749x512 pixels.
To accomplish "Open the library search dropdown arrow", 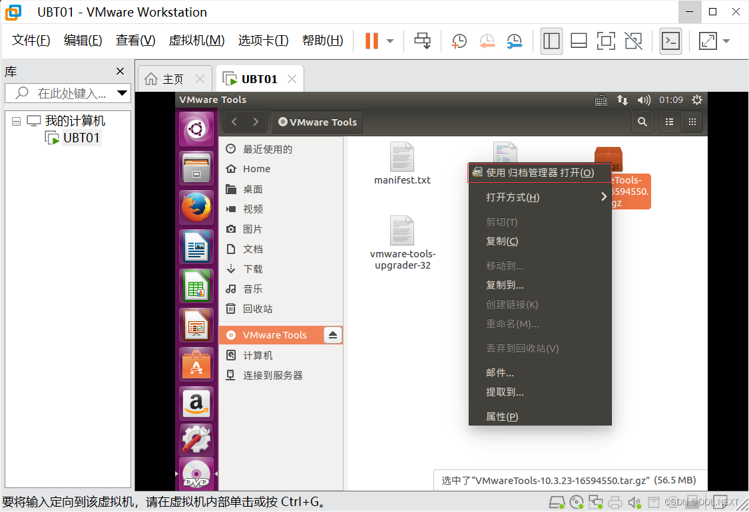I will click(123, 93).
